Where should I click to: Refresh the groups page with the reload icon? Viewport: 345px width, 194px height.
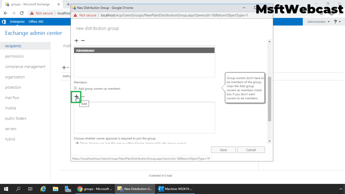22,13
